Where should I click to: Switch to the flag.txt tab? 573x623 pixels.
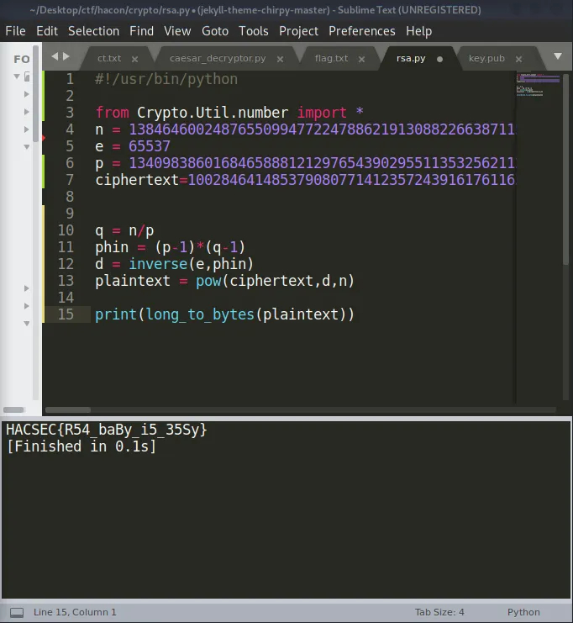point(331,59)
